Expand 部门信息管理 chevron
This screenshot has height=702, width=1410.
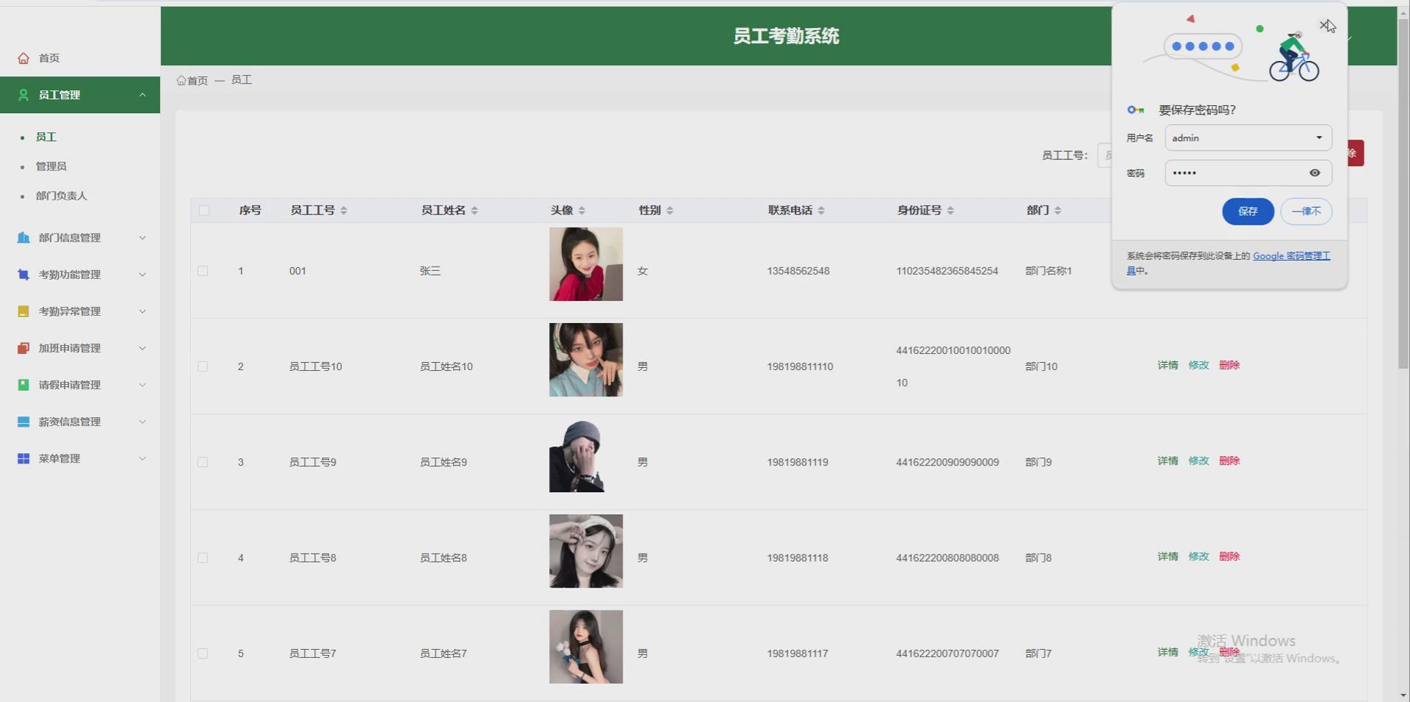tap(142, 238)
